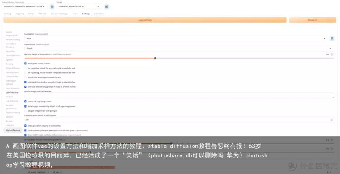
Task: Toggle Do not show any images in results
Action: coord(25,77)
